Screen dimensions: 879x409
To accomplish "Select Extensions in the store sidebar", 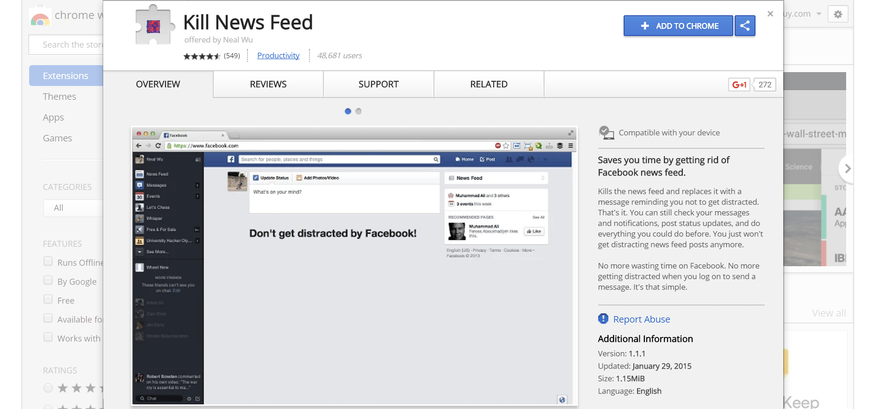I will pyautogui.click(x=66, y=76).
